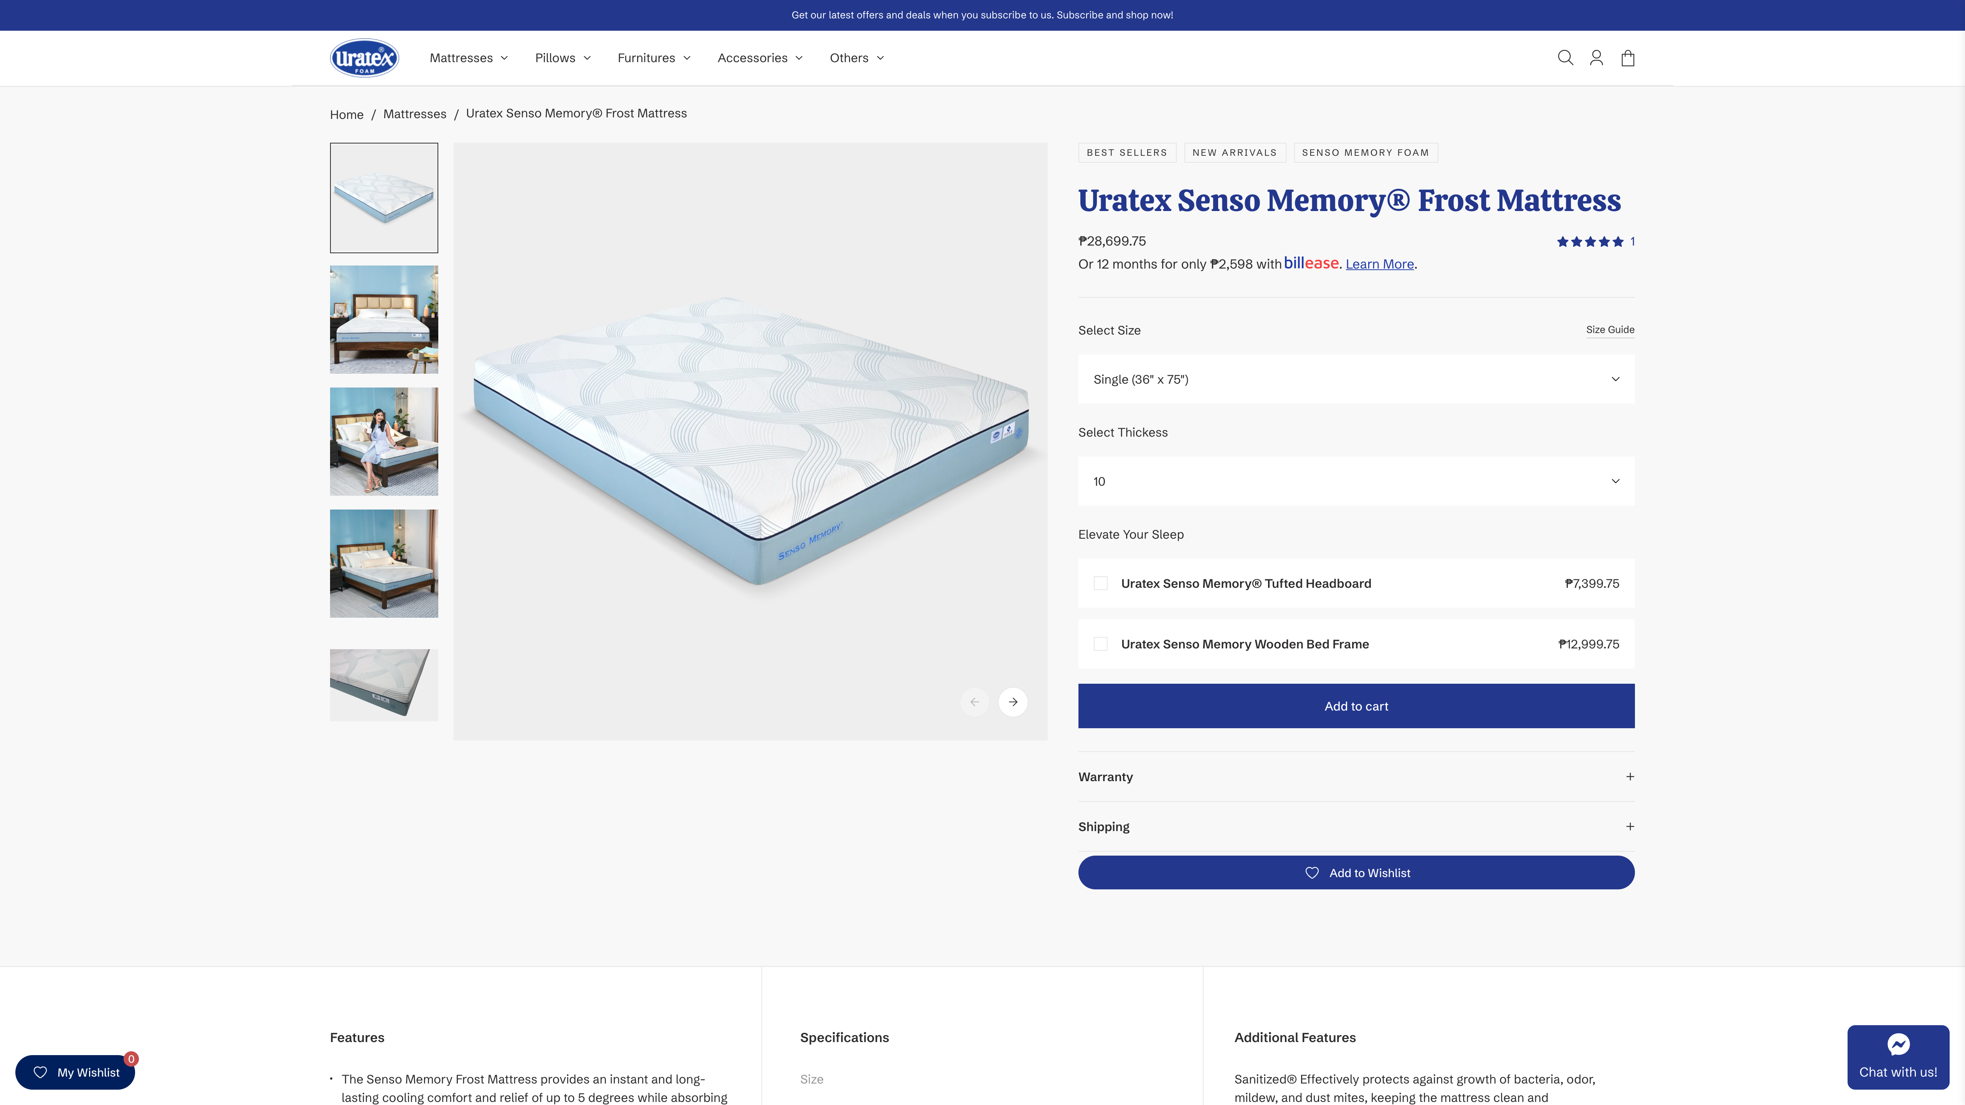Viewport: 1965px width, 1105px height.
Task: Check Uratex Senso Memory Wooden Bed Frame
Action: pyautogui.click(x=1100, y=645)
